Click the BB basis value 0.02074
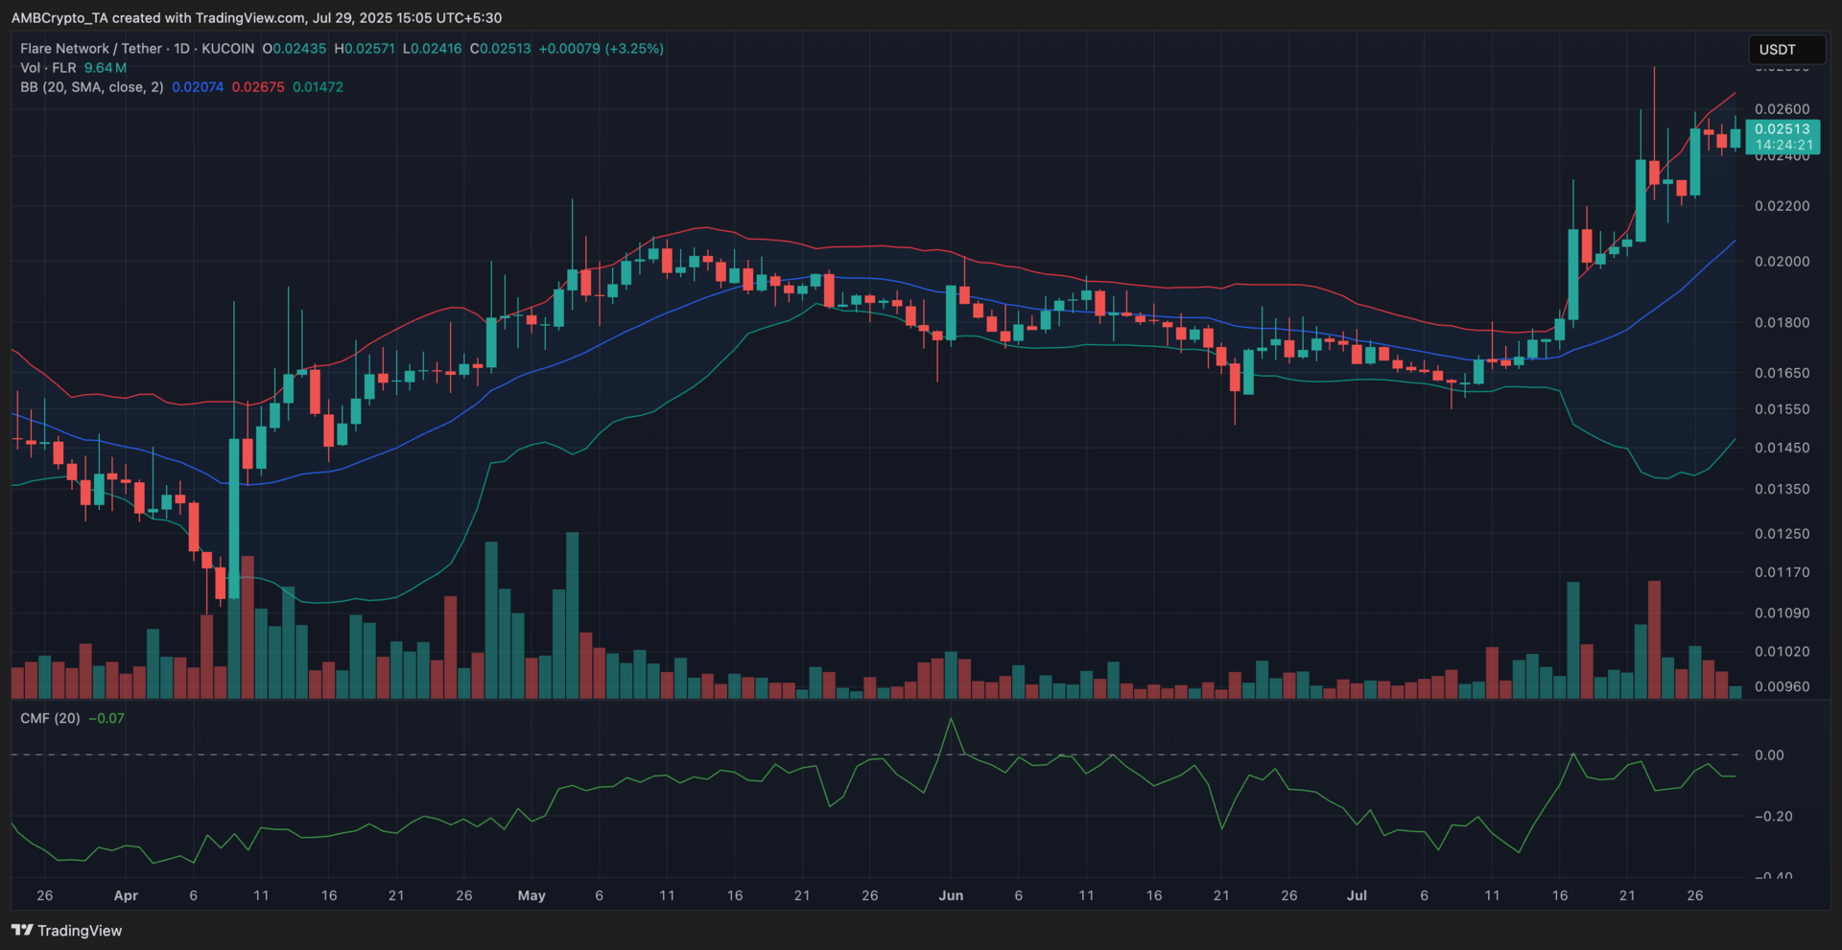The width and height of the screenshot is (1842, 950). click(198, 87)
